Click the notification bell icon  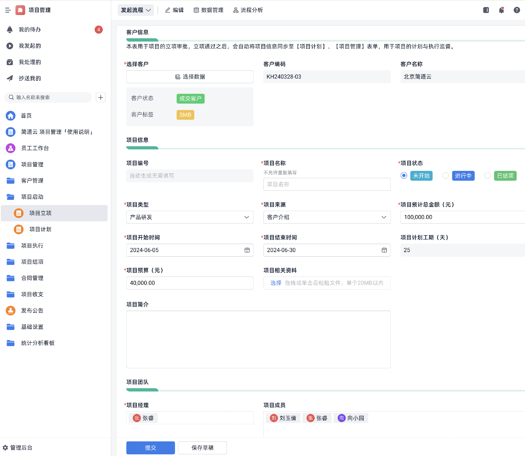(501, 10)
